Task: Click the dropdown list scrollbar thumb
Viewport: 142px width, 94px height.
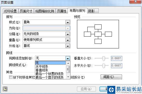Action: pos(68,69)
